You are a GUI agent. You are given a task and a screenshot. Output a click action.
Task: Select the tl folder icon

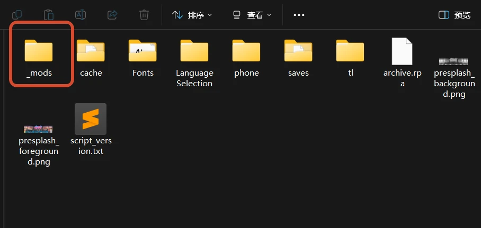click(x=350, y=51)
